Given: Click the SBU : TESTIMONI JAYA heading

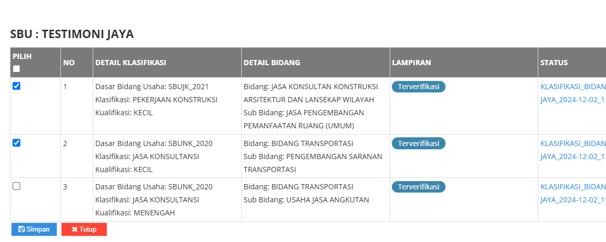Looking at the screenshot, I should point(72,34).
